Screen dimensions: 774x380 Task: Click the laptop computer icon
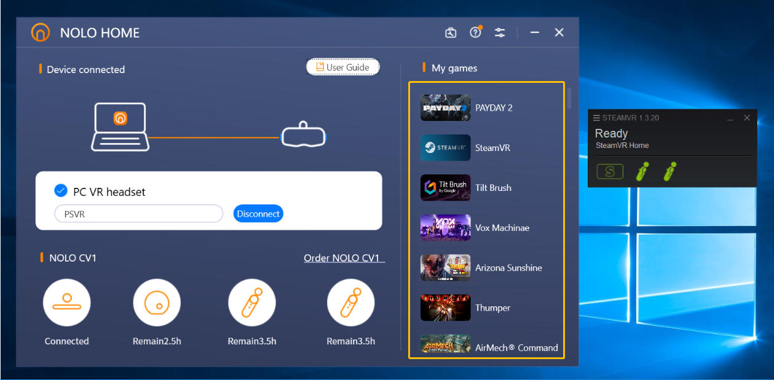pyautogui.click(x=120, y=127)
